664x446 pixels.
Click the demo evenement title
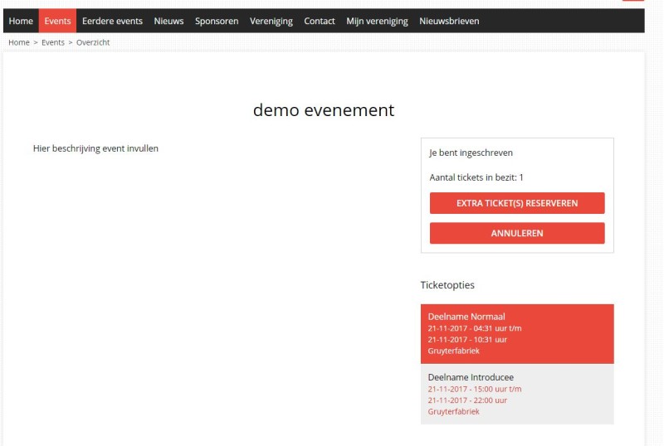324,110
